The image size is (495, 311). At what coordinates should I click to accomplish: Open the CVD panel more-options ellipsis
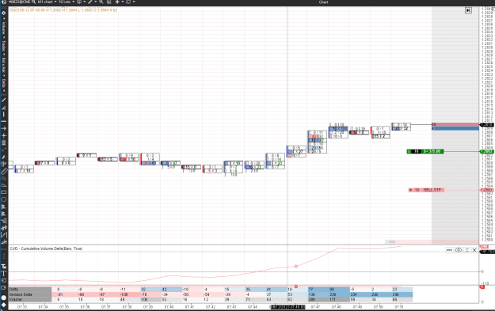click(449, 250)
